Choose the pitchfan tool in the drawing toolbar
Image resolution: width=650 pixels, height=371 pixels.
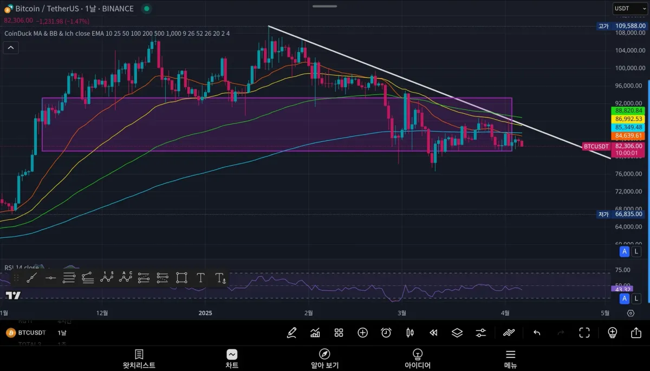[x=88, y=278]
